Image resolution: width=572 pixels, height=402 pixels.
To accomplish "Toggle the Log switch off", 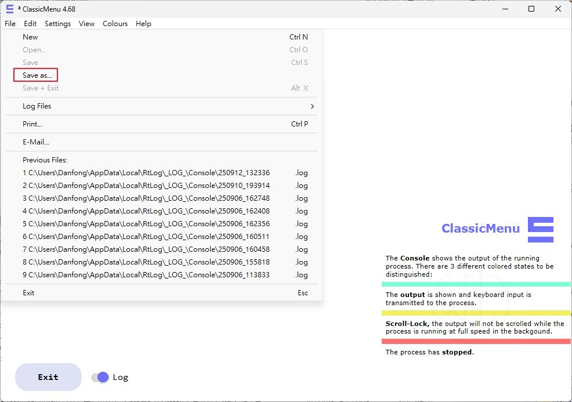I will (100, 378).
